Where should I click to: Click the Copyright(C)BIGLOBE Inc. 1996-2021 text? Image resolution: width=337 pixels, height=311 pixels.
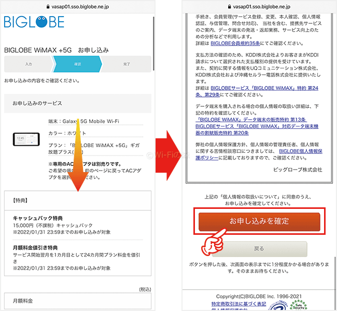click(259, 296)
